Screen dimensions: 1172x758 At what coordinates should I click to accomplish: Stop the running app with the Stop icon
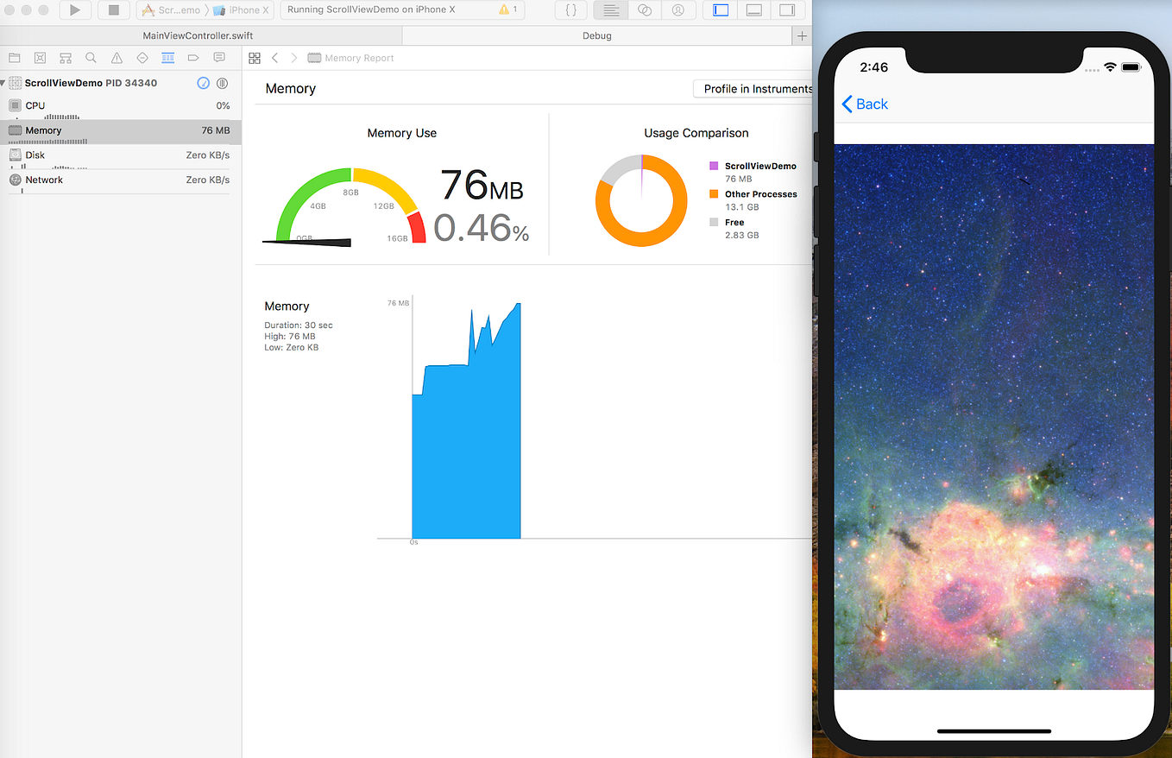[x=115, y=10]
